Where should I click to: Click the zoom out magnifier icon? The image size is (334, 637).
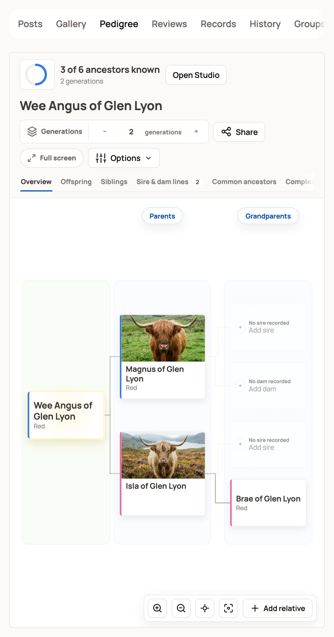(x=181, y=608)
